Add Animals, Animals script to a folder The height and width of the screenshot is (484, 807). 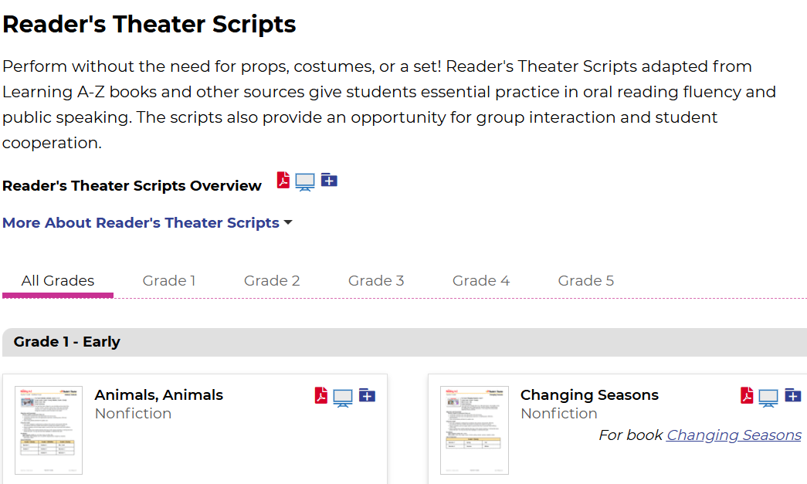pos(367,396)
